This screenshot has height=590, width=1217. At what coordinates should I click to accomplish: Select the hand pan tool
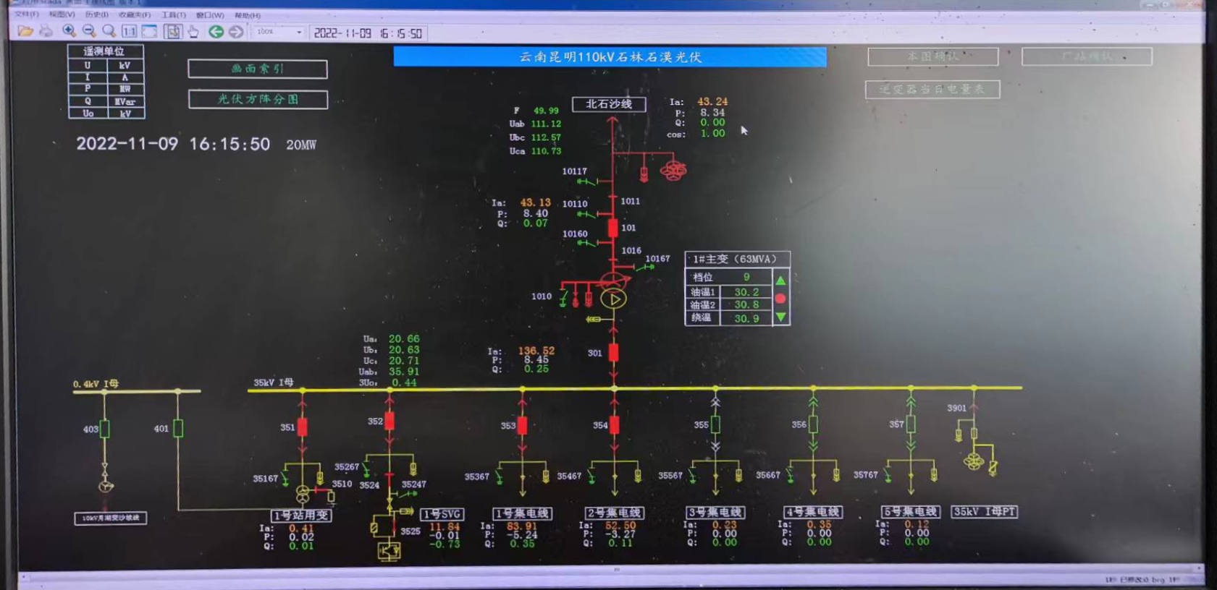193,31
